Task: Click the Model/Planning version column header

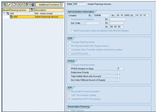Action: point(15,10)
